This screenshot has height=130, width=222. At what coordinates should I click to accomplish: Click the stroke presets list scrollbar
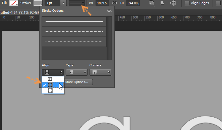pyautogui.click(x=109, y=38)
